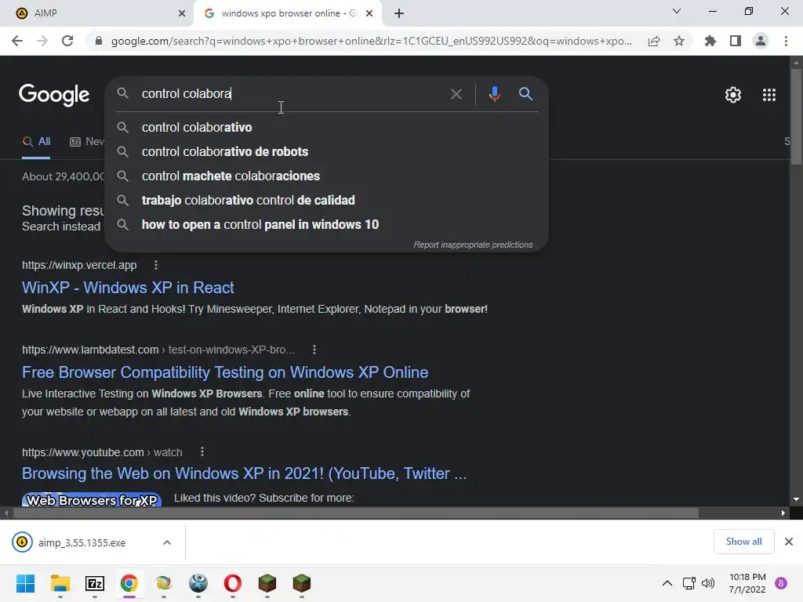
Task: Open more options for youtube.com result
Action: pyautogui.click(x=202, y=452)
